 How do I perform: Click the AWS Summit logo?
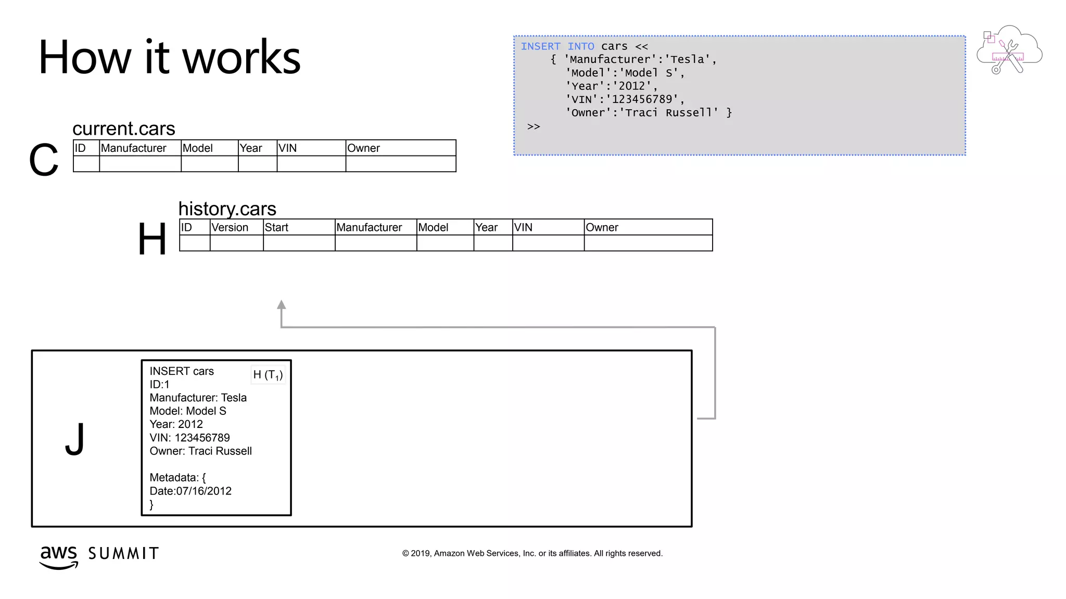[99, 555]
